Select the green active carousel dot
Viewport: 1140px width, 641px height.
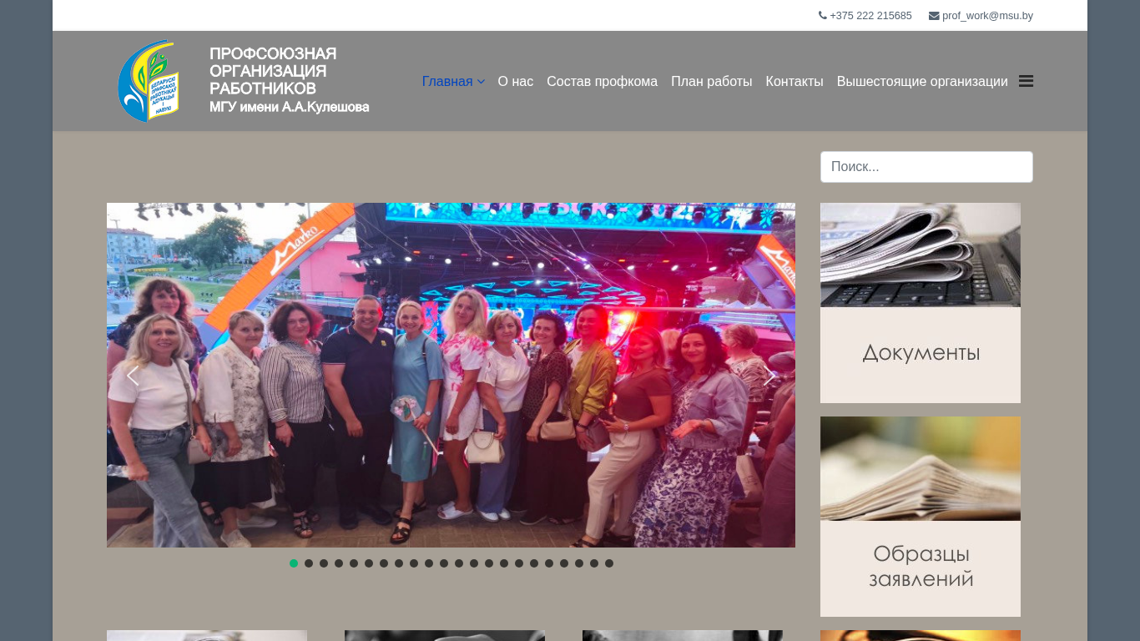(x=294, y=563)
